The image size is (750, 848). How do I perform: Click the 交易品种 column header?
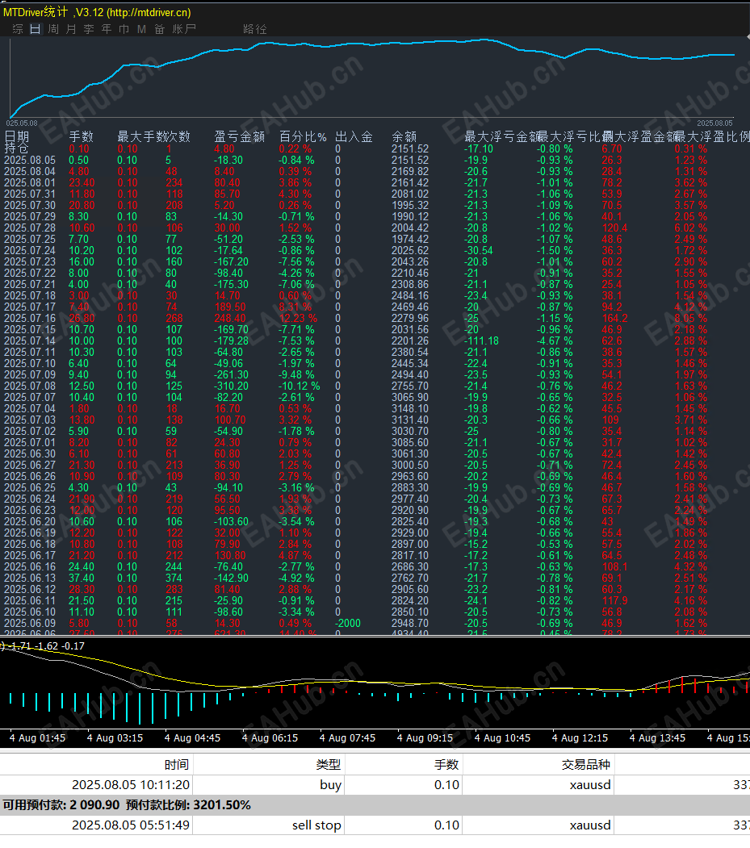[586, 765]
